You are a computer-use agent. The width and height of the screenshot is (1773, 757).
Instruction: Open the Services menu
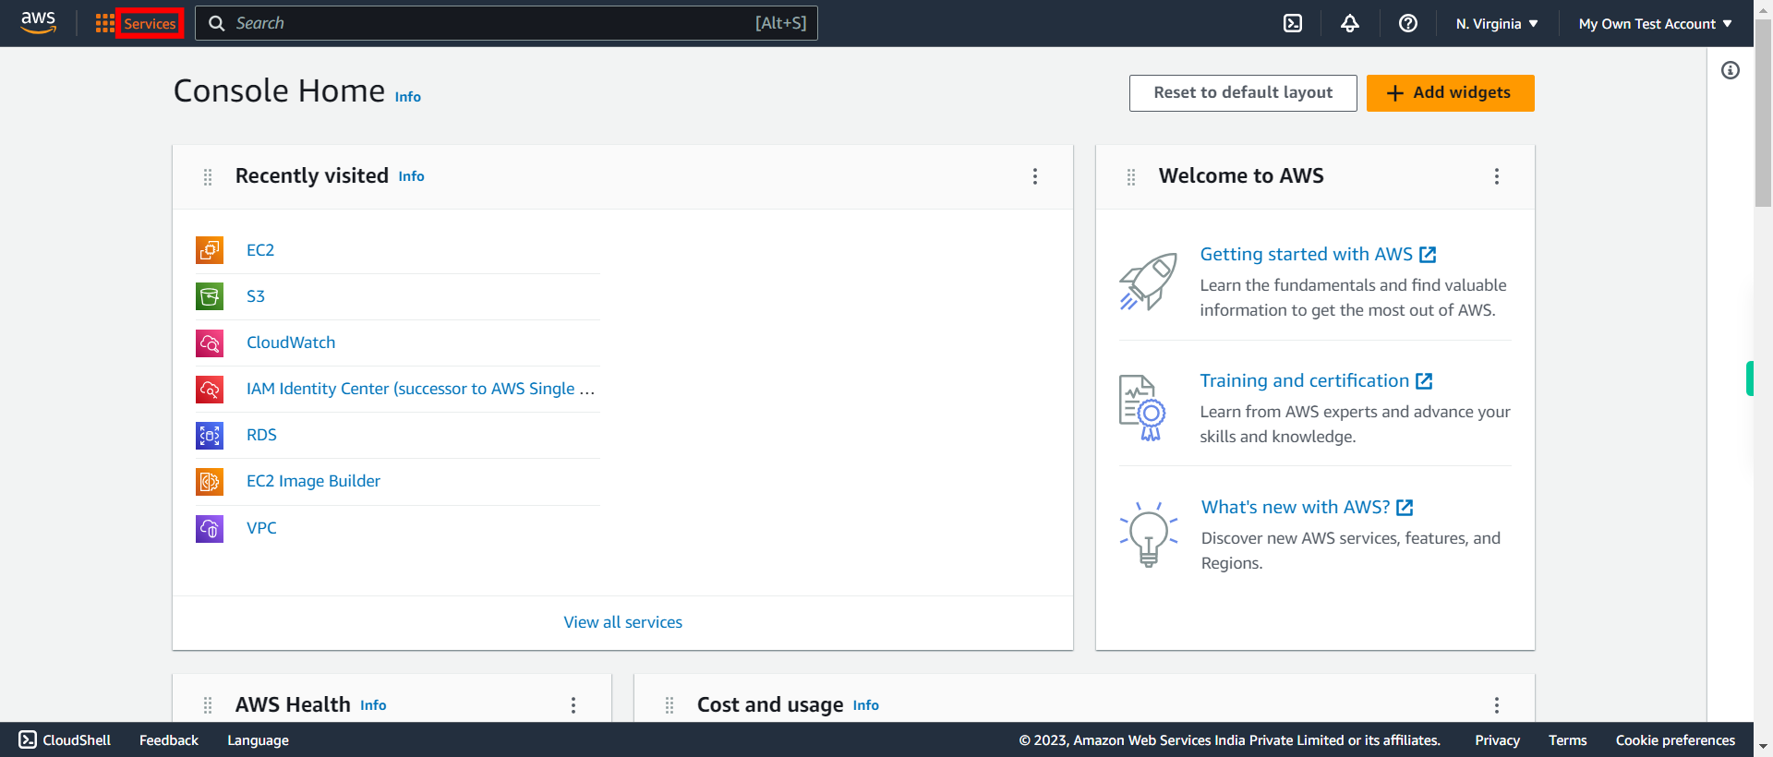(x=150, y=24)
